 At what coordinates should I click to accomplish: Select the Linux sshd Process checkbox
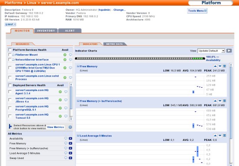point(10,78)
